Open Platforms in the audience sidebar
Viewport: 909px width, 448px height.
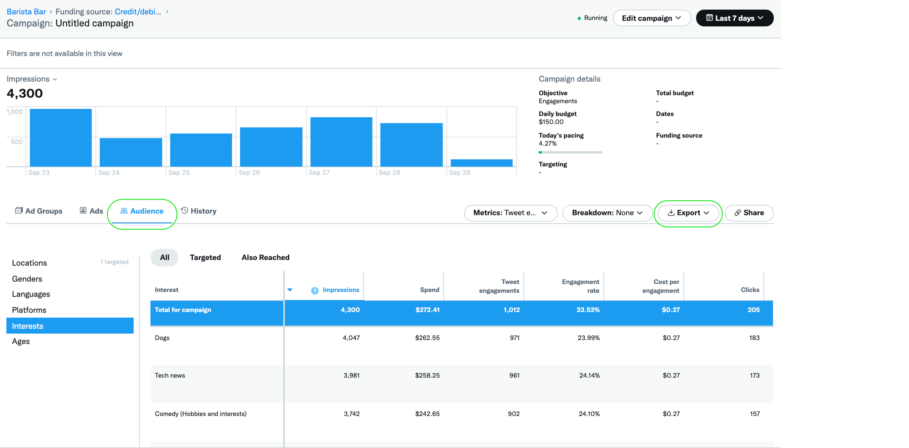[29, 310]
